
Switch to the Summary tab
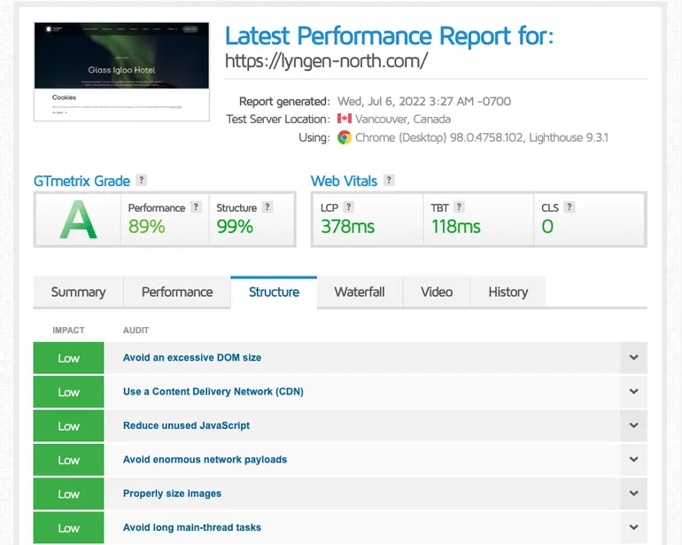tap(78, 292)
